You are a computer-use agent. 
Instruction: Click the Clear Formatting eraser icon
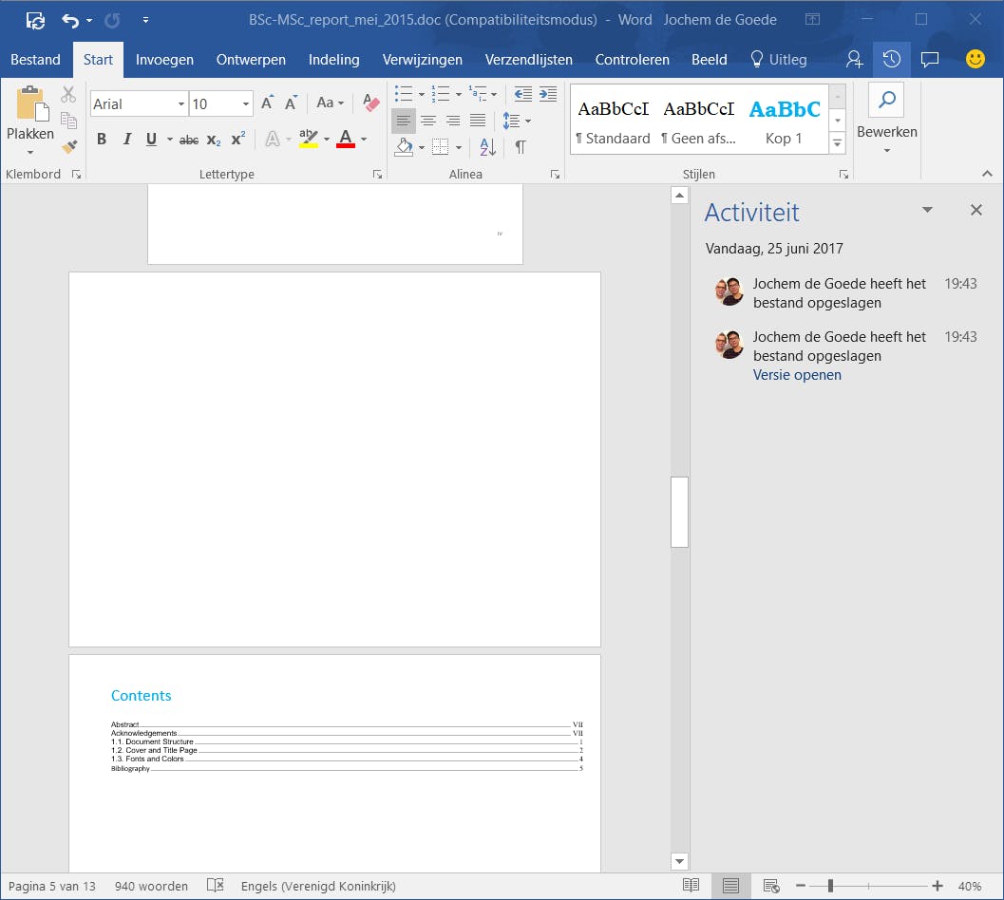click(371, 103)
